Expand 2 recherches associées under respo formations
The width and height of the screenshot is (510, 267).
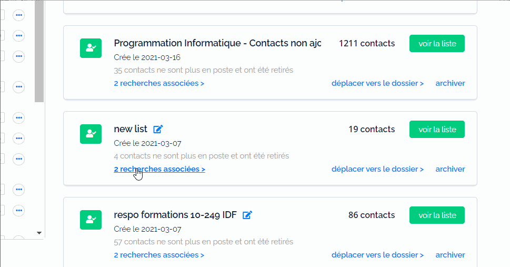tap(159, 255)
